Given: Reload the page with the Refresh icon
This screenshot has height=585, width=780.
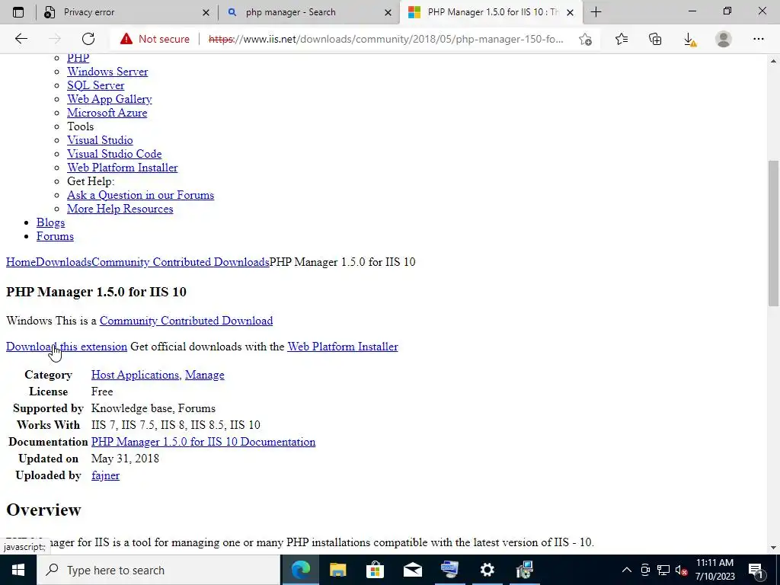Looking at the screenshot, I should pos(88,39).
